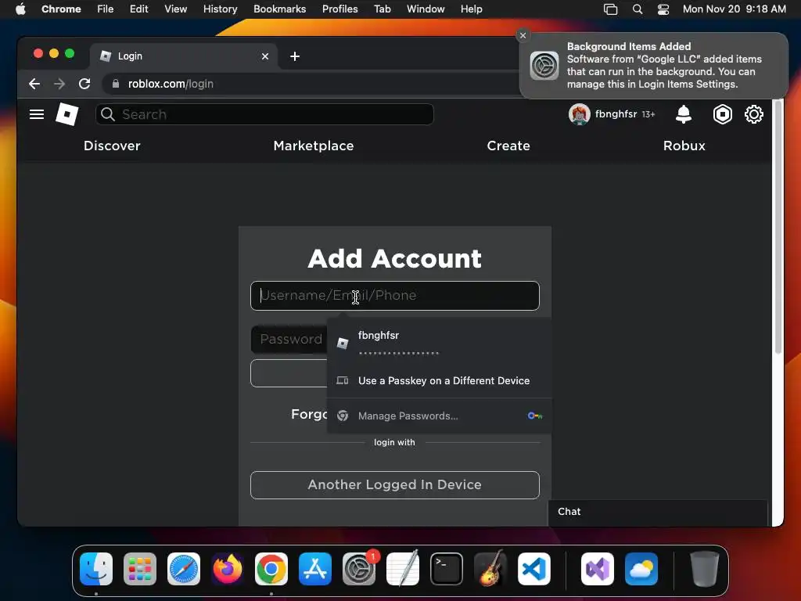Click the fbnghfsr username in header
Screen dimensions: 801x601
[x=616, y=114]
